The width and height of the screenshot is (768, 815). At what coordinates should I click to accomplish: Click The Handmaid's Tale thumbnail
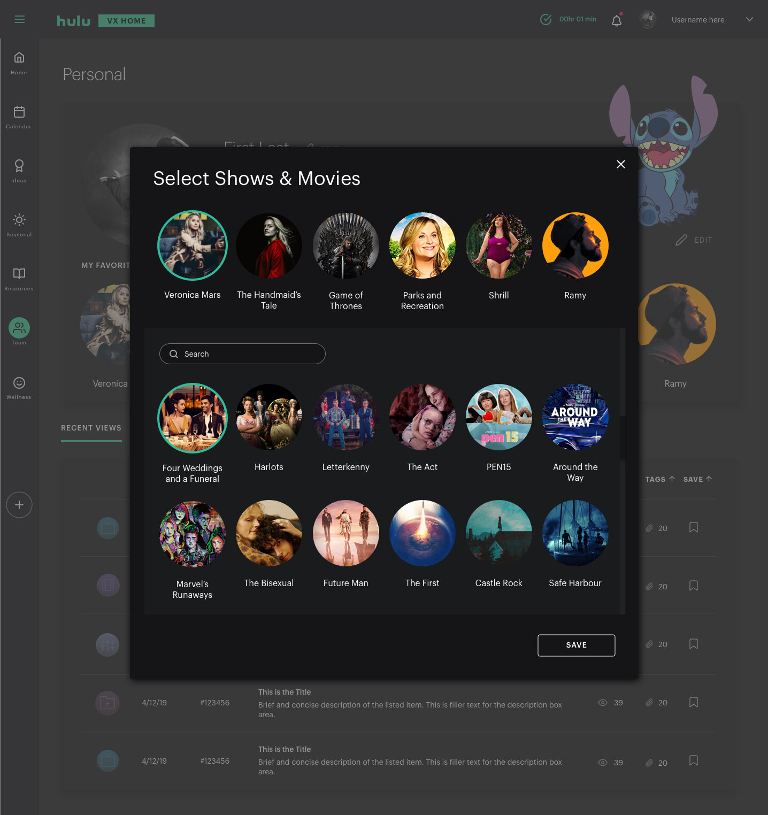pyautogui.click(x=269, y=245)
